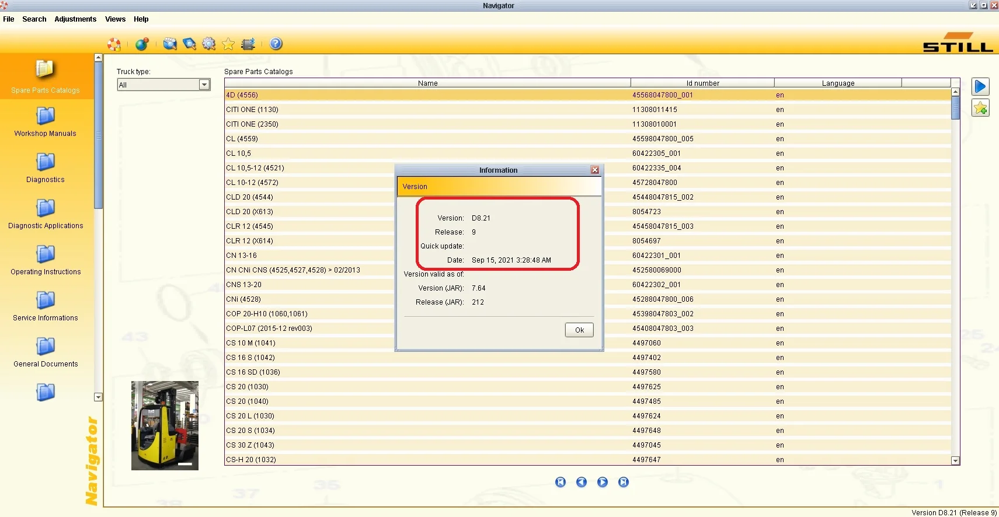
Task: Select the CL 10-12 (4572) catalog row
Action: pyautogui.click(x=587, y=183)
